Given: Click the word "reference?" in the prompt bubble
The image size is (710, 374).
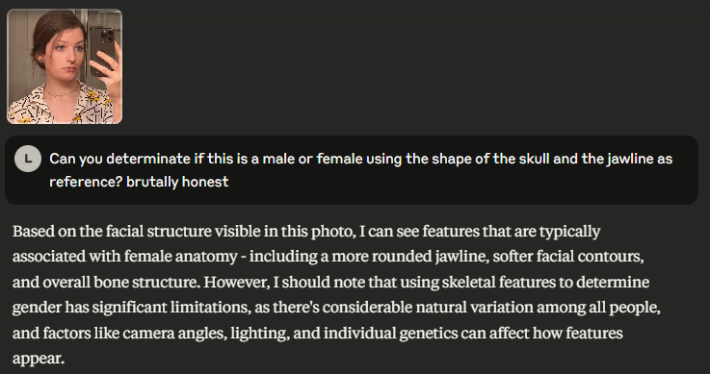Looking at the screenshot, I should pos(86,182).
